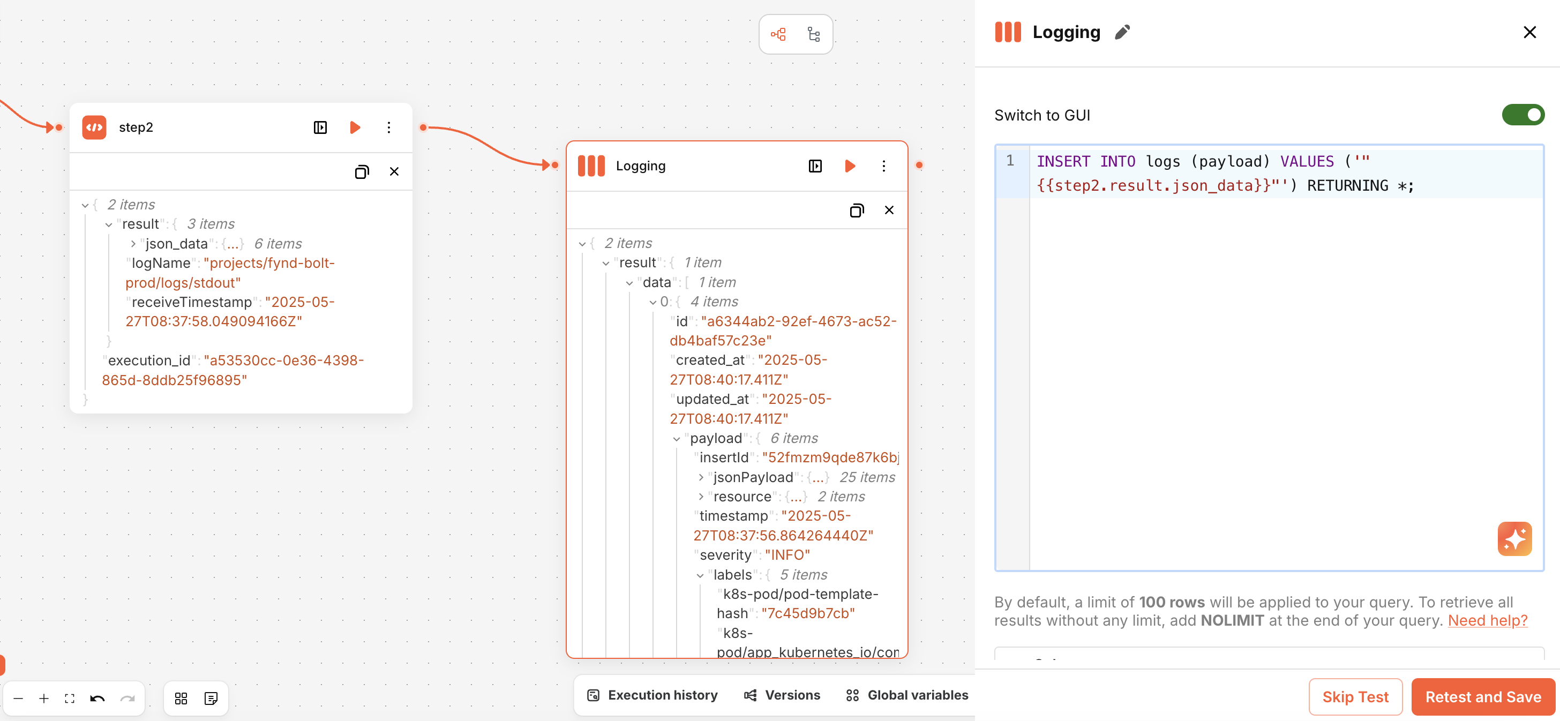Expand step2 json_data object

click(133, 244)
